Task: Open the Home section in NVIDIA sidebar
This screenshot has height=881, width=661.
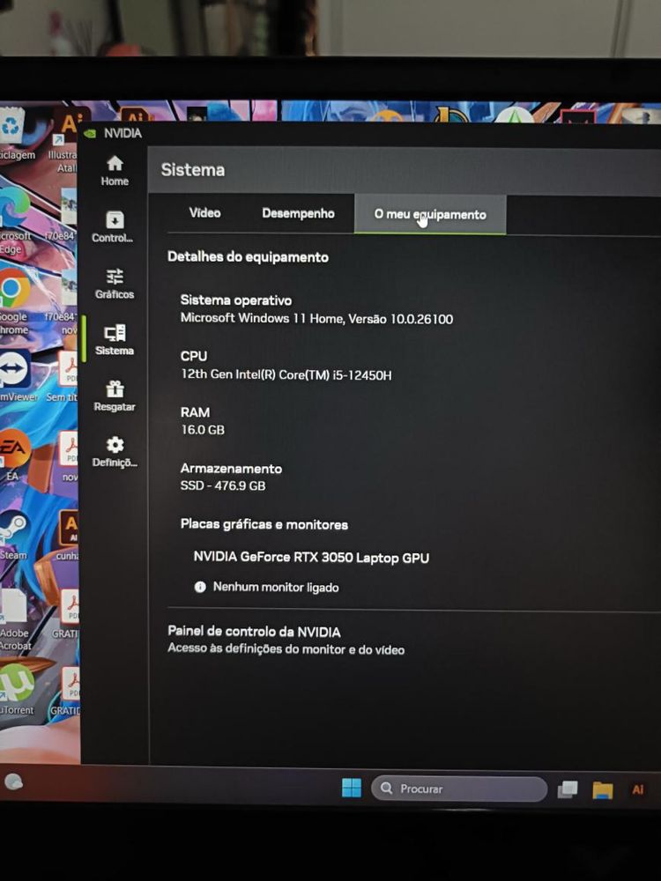Action: 115,171
